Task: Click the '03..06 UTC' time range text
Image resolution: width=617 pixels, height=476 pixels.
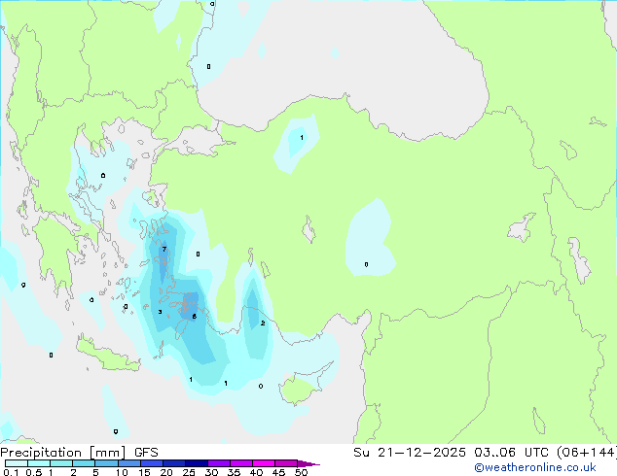Action: 511,453
